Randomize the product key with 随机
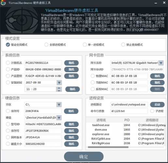This screenshot has width=168, height=163. click(x=71, y=76)
